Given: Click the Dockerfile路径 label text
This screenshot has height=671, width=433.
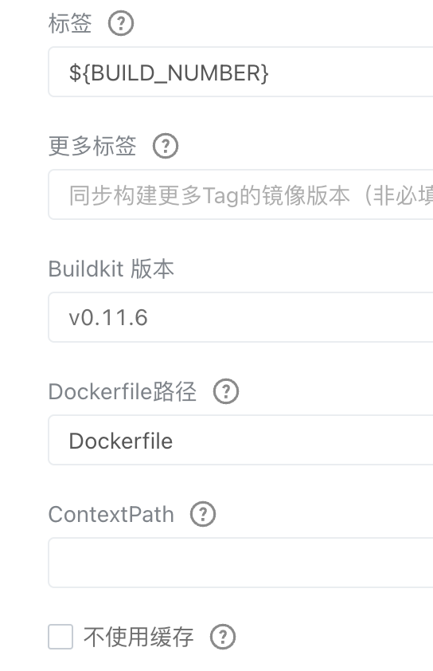Looking at the screenshot, I should 123,391.
